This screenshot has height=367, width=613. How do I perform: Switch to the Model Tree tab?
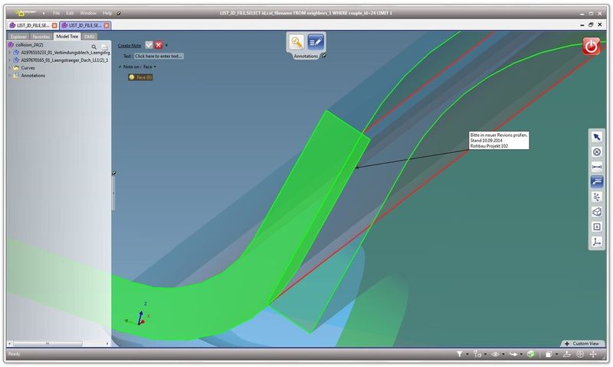67,36
